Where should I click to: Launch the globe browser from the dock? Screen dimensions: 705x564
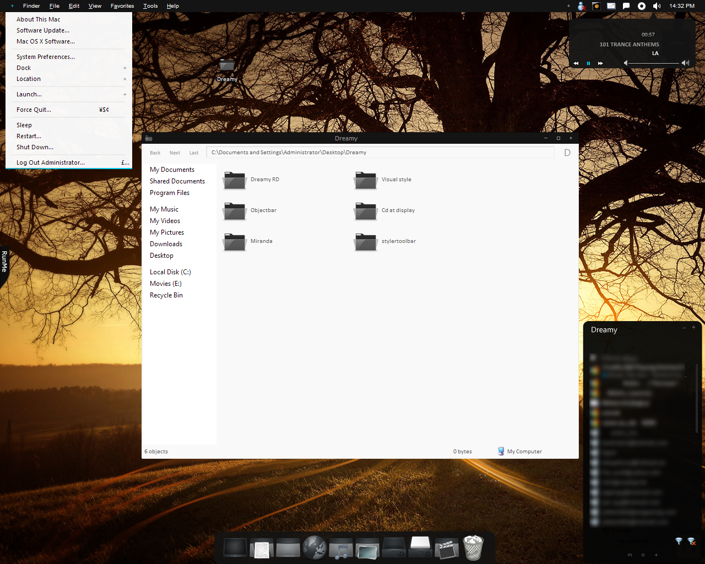(314, 547)
